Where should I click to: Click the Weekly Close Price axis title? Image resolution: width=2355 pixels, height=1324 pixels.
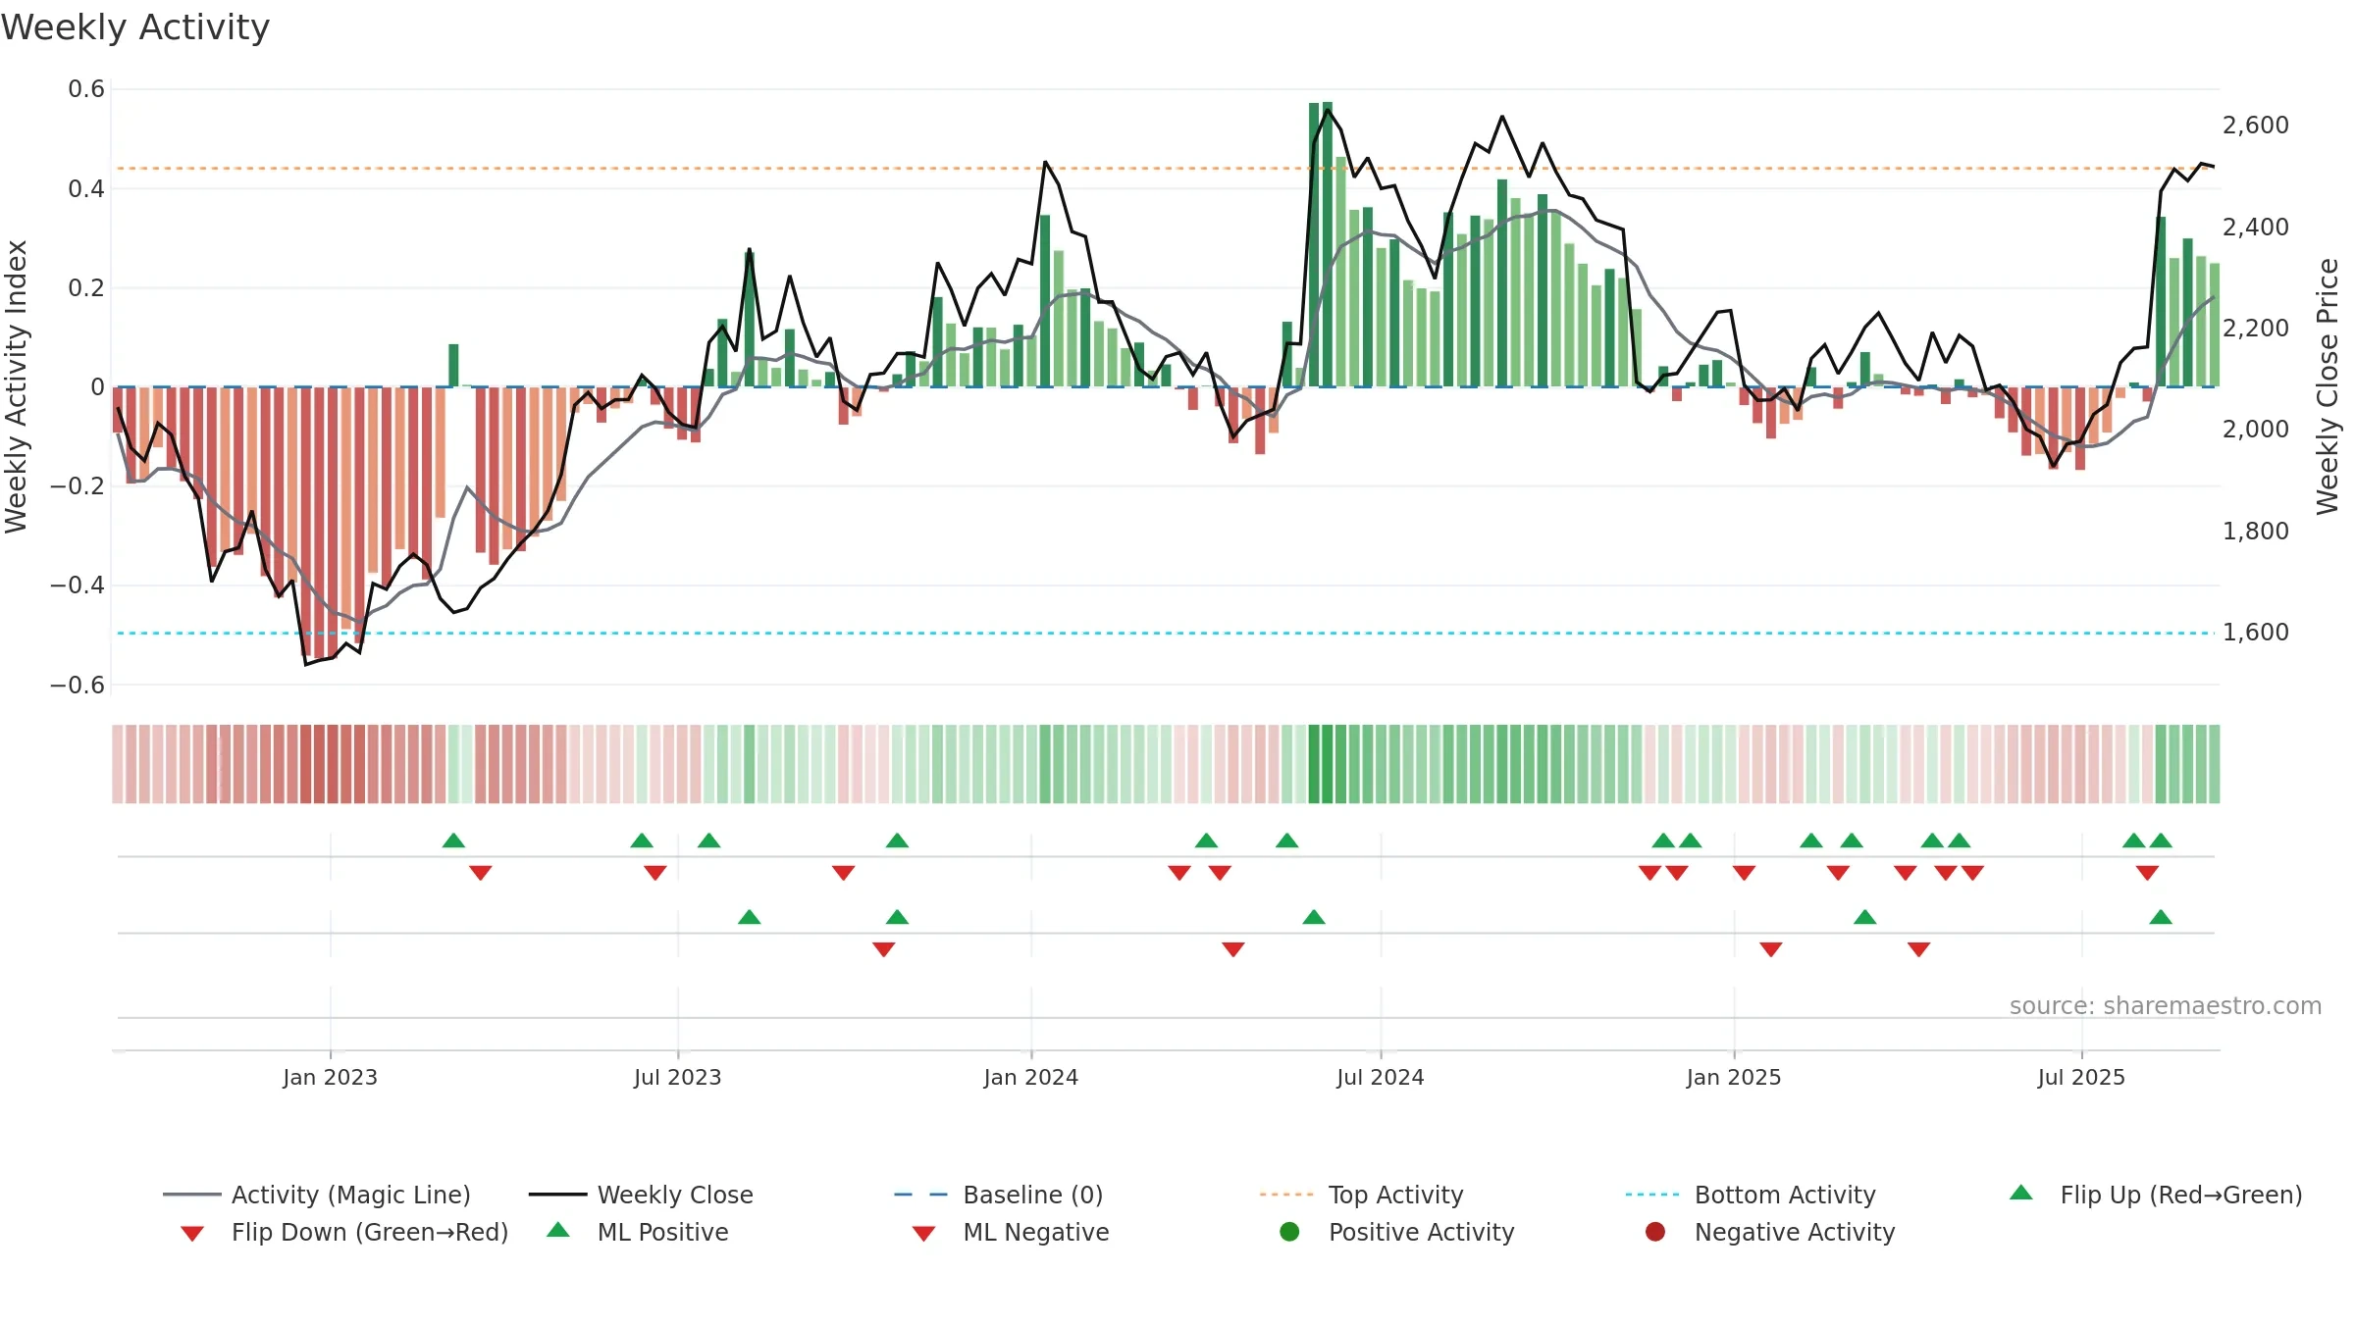pyautogui.click(x=2328, y=386)
